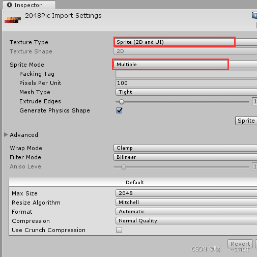Open the Max Size dropdown

pyautogui.click(x=186, y=193)
